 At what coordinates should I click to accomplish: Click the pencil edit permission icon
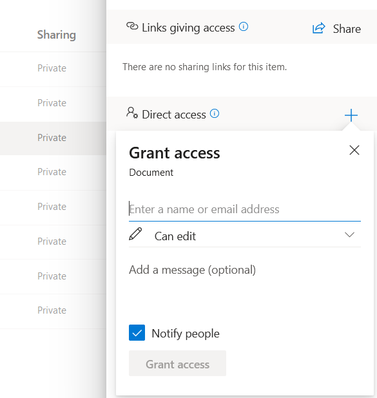(135, 234)
